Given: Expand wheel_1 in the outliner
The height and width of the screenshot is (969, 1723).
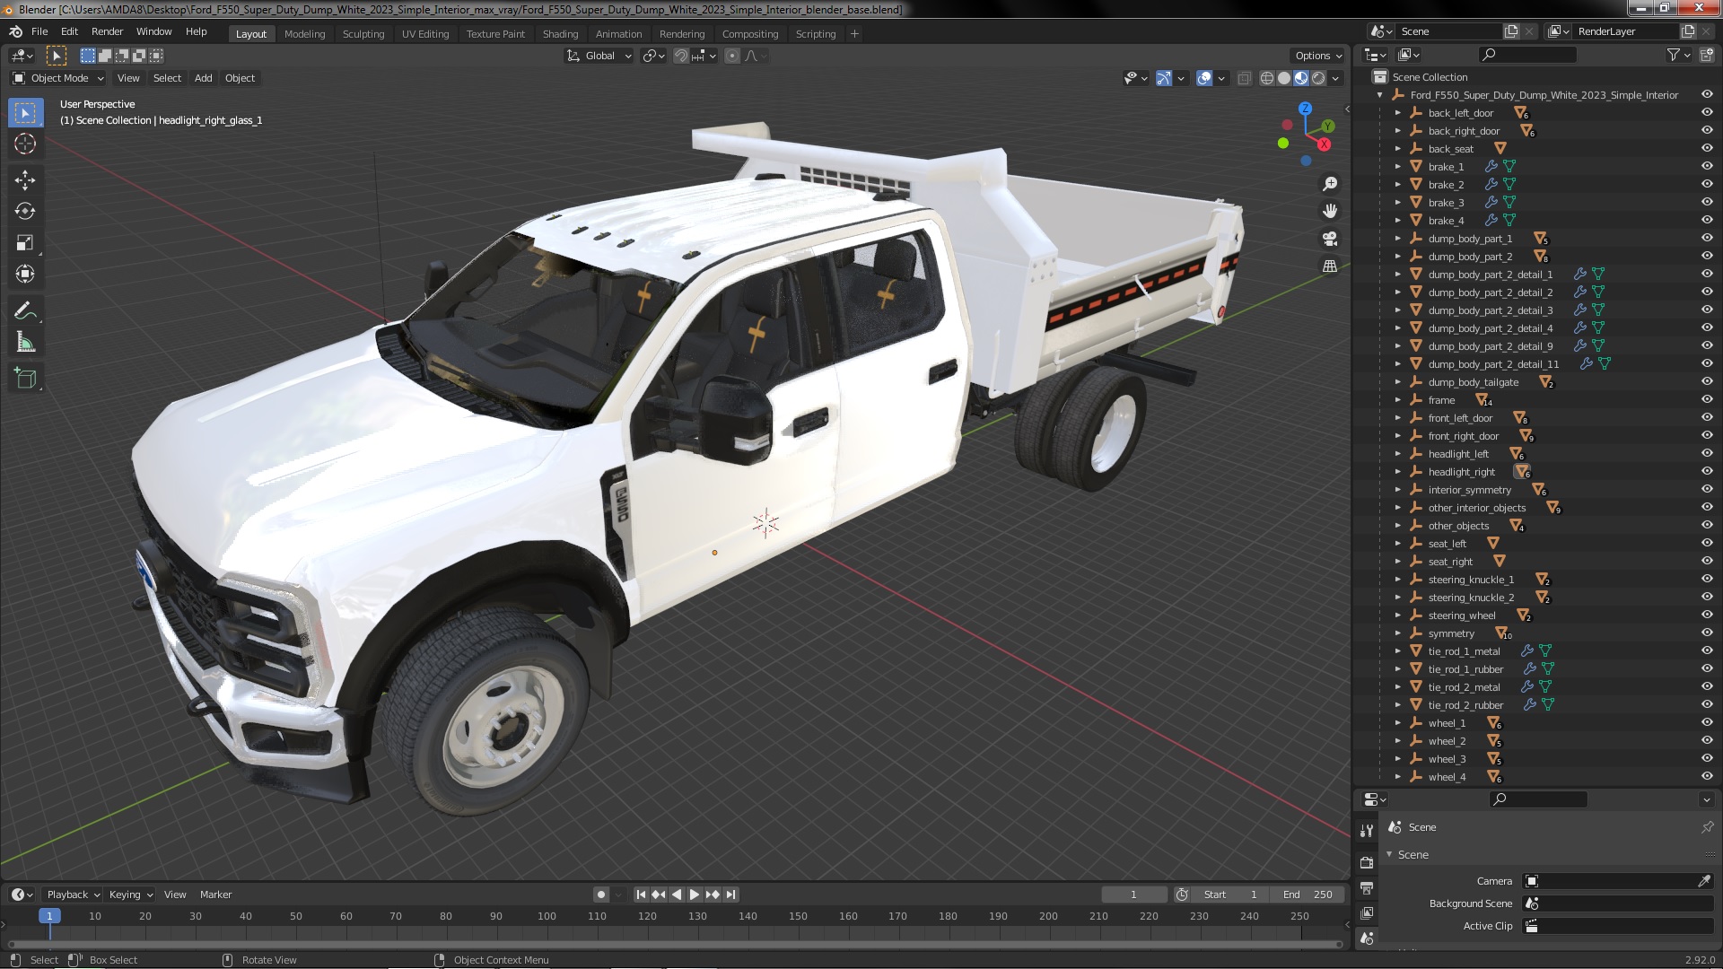Looking at the screenshot, I should click(1397, 723).
